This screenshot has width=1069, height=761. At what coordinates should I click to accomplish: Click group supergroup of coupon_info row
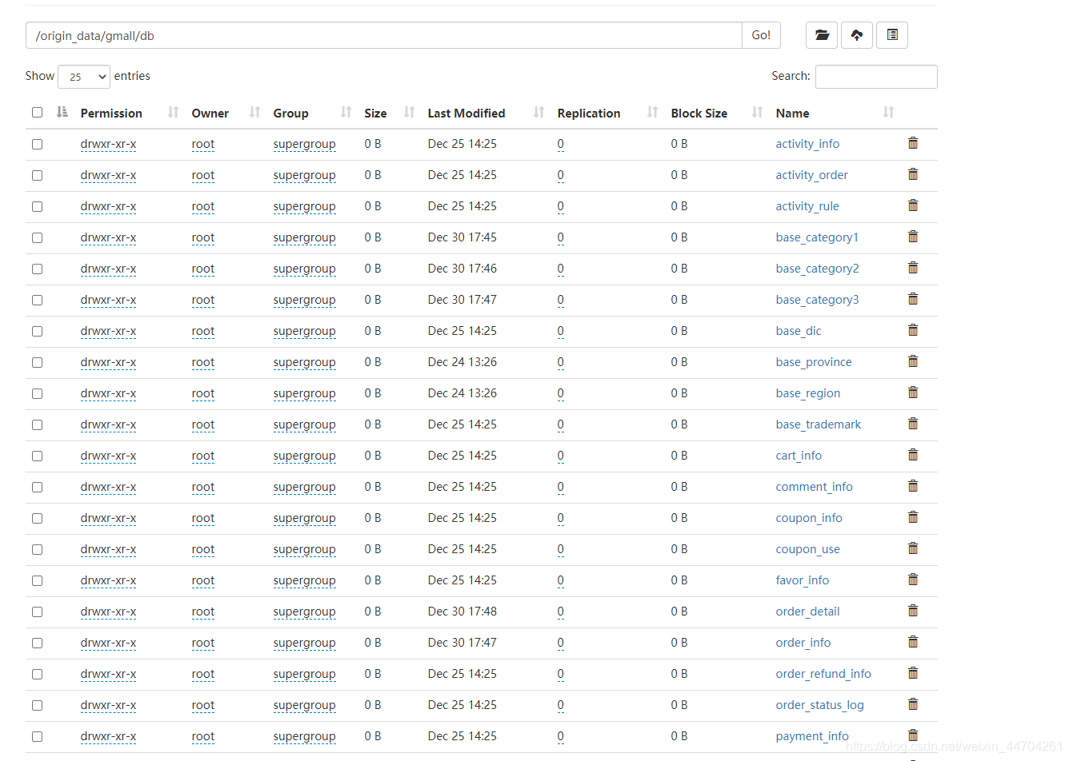(304, 518)
